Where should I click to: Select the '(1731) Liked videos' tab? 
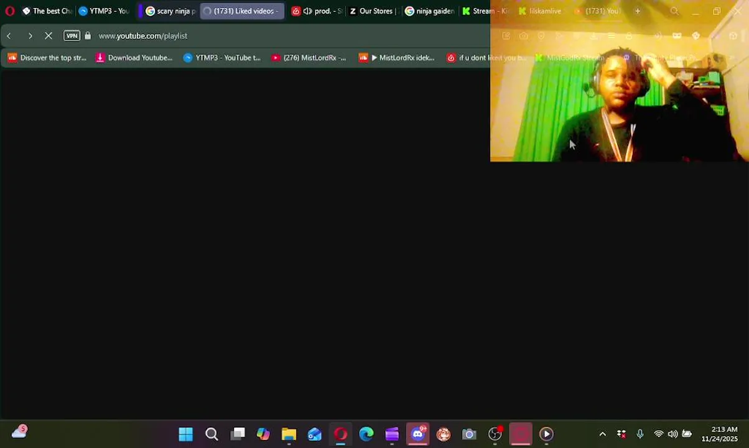click(242, 11)
